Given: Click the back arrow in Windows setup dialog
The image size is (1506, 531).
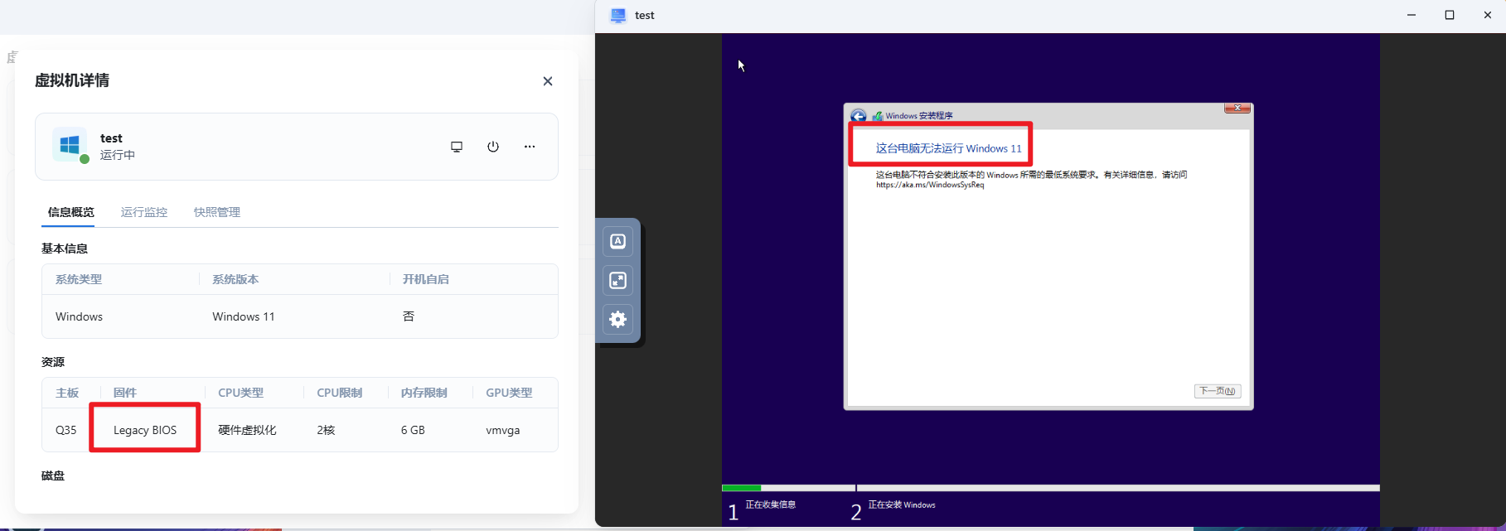Looking at the screenshot, I should point(859,116).
